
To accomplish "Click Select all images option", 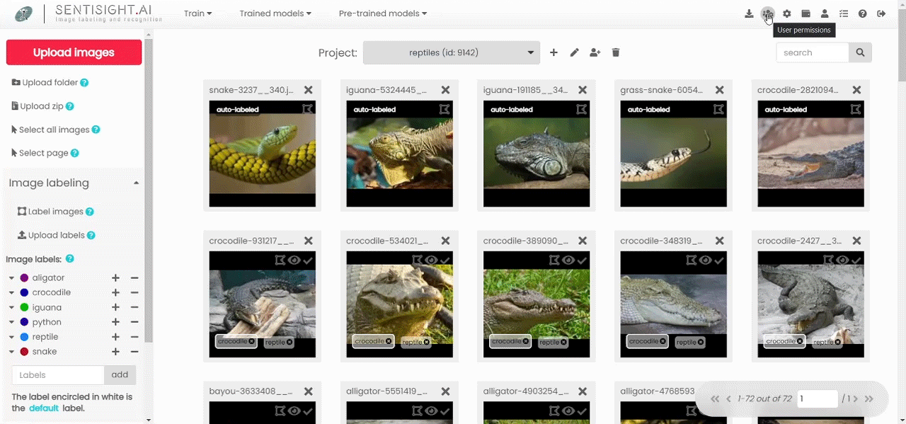I will (x=50, y=130).
